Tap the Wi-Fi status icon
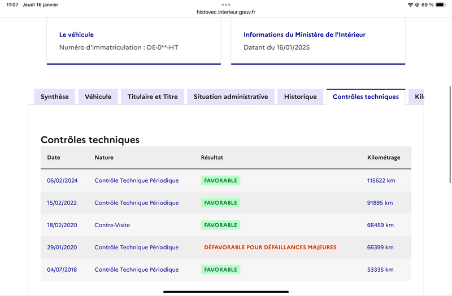This screenshot has width=452, height=296. pos(410,5)
